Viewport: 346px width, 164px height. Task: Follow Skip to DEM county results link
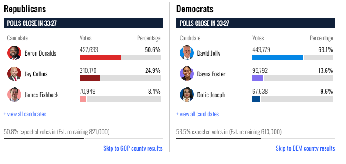pyautogui.click(x=305, y=148)
